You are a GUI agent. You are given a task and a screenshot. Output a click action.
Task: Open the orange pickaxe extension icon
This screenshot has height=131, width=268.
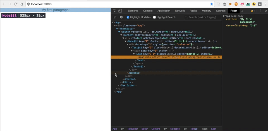236,4
